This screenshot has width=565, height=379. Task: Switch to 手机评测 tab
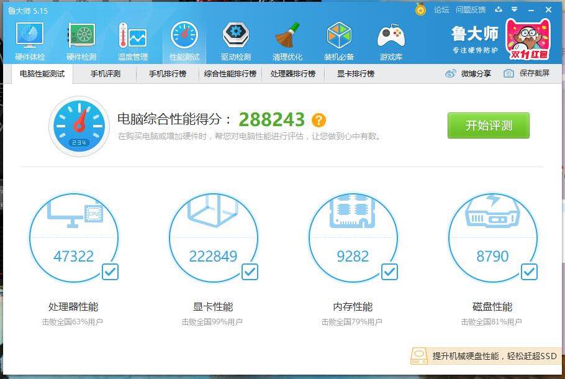(x=105, y=74)
